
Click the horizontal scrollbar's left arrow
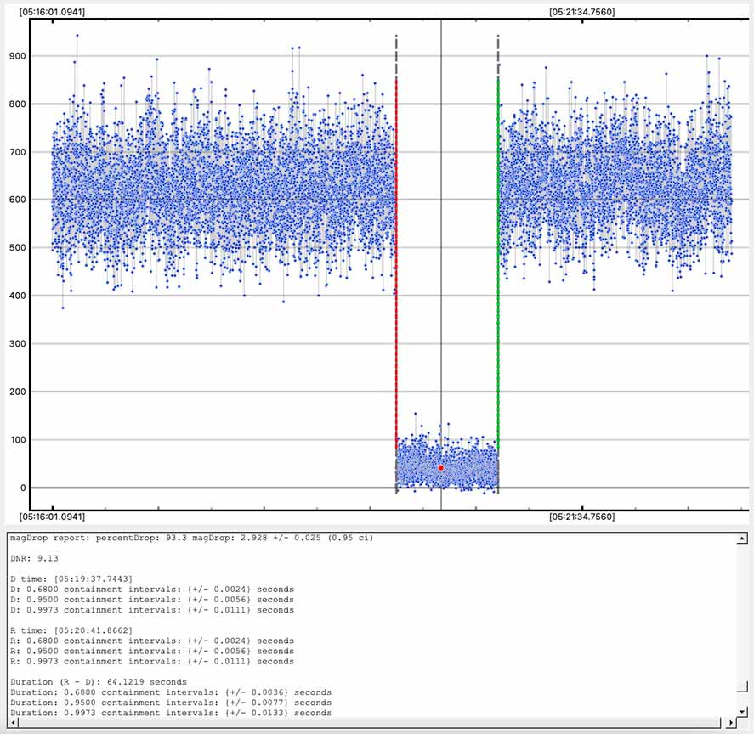coord(13,722)
